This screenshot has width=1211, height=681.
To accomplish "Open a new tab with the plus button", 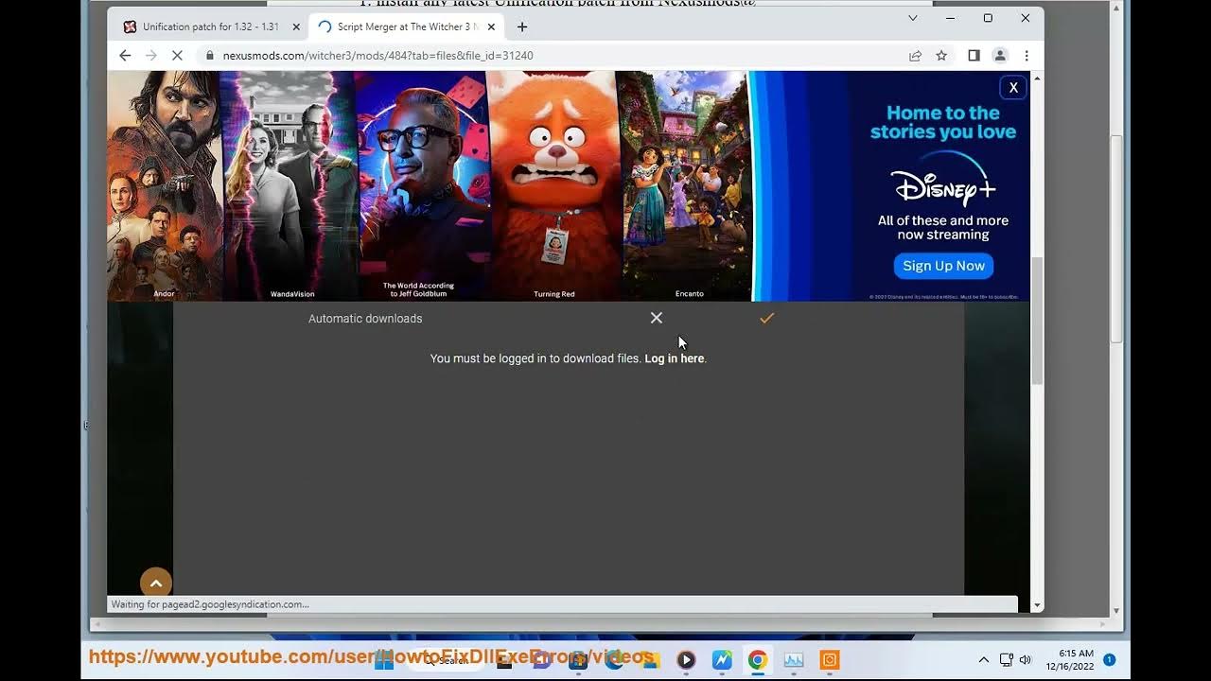I will 522,26.
